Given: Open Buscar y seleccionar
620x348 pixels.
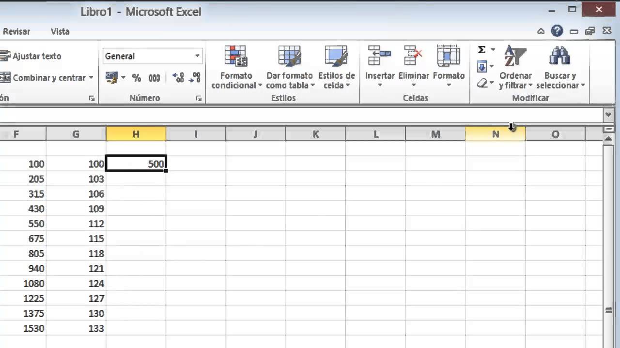Looking at the screenshot, I should click(x=560, y=68).
